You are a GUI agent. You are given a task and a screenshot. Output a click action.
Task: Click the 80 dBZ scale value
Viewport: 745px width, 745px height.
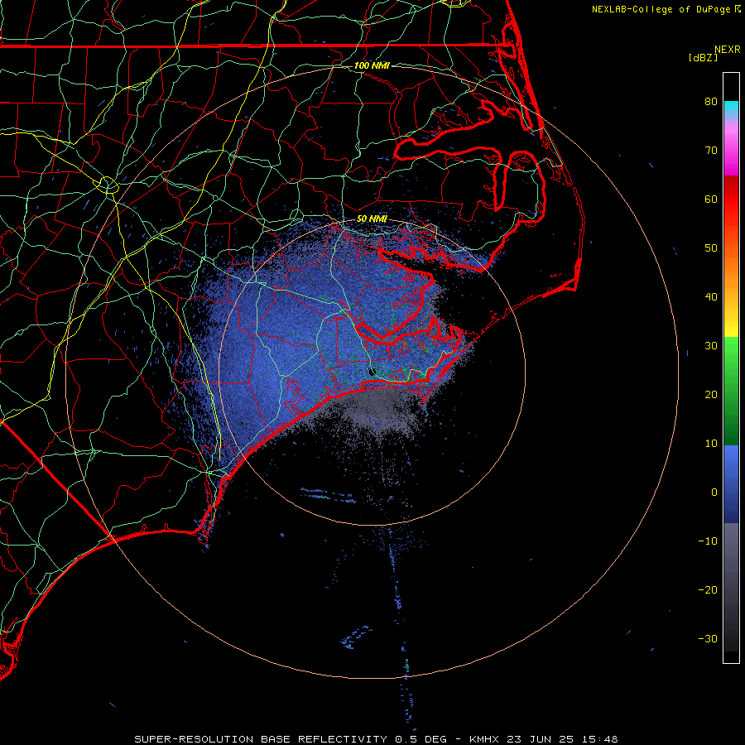[x=711, y=101]
